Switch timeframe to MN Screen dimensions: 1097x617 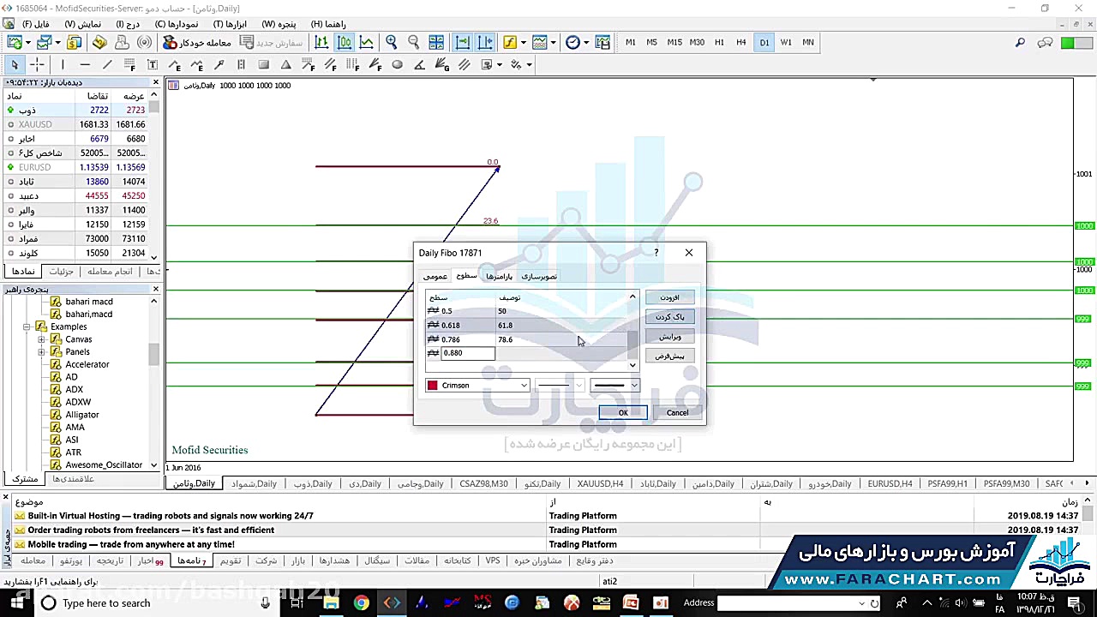808,42
